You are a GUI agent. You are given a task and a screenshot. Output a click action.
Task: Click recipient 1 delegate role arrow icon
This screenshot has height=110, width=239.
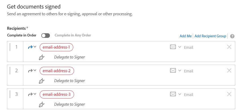click(30, 47)
